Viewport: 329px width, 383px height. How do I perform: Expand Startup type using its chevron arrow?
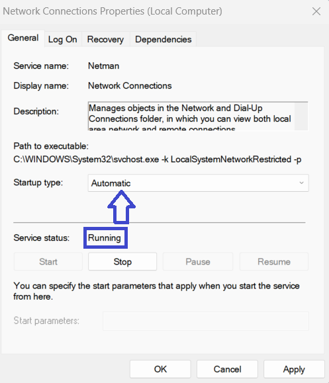(x=302, y=183)
